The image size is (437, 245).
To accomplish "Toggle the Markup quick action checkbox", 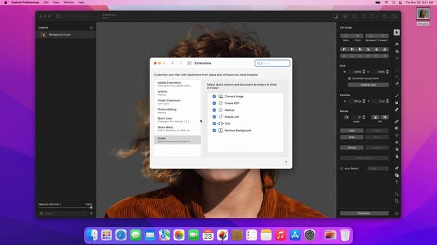I will tap(214, 110).
